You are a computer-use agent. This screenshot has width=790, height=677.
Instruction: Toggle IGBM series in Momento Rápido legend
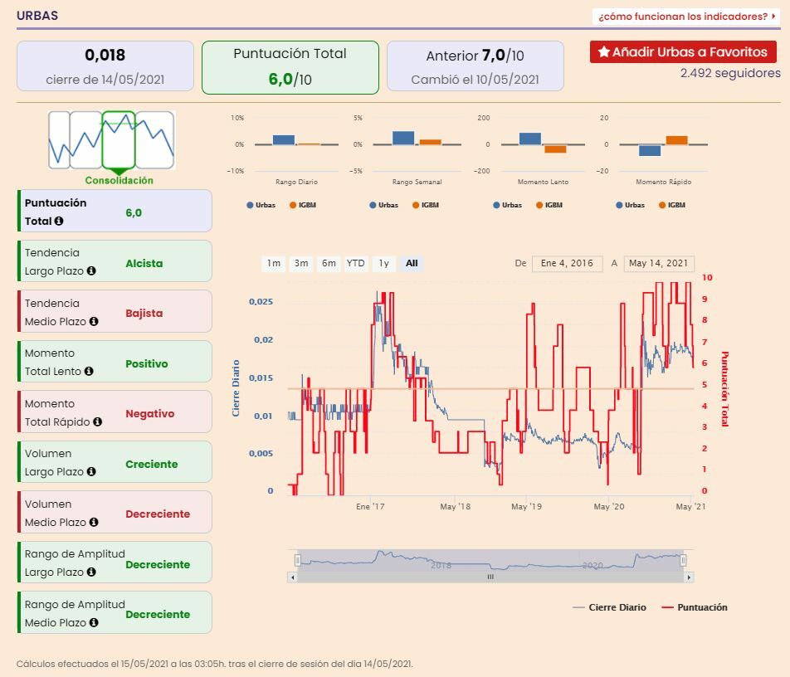pyautogui.click(x=672, y=205)
